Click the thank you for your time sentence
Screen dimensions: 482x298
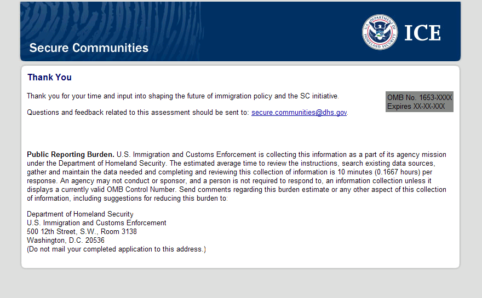(x=182, y=96)
